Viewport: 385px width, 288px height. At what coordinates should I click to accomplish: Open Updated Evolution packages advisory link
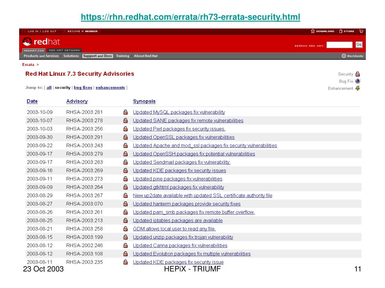point(192,254)
